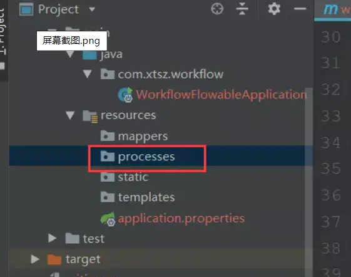Switch to the Maven pom editor tab

[333, 10]
